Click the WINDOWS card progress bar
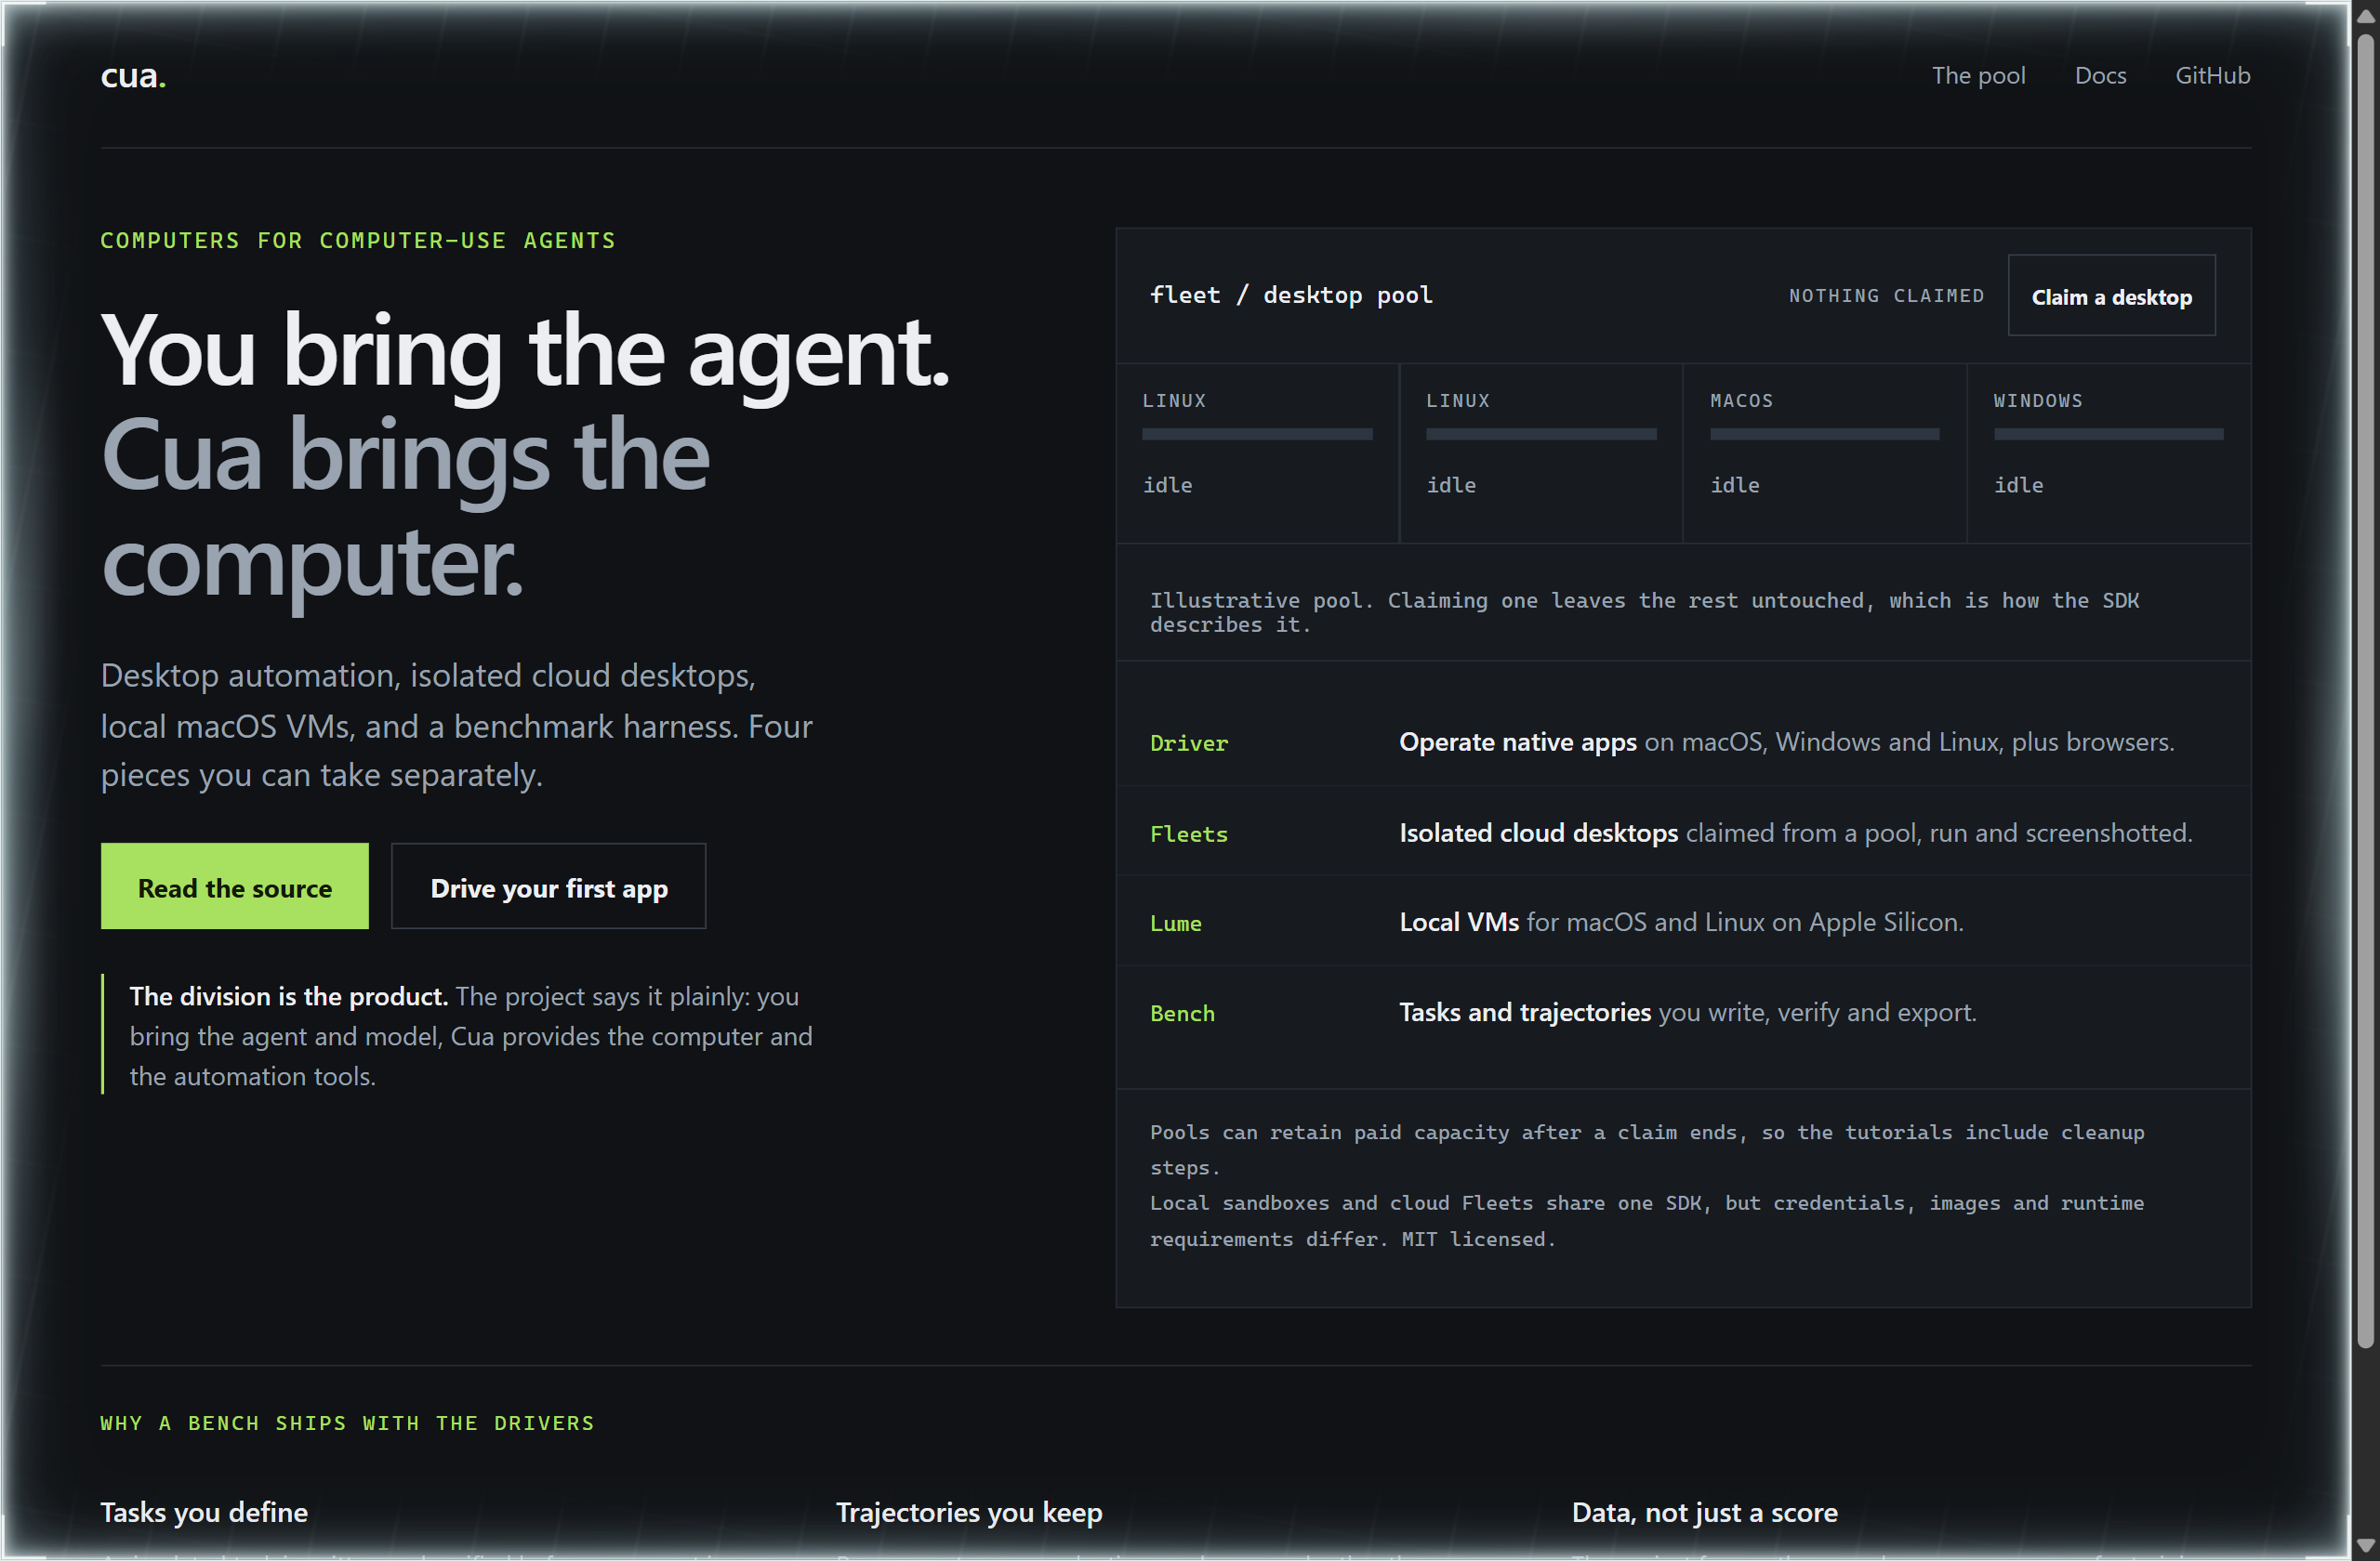This screenshot has width=2380, height=1561. (2108, 435)
